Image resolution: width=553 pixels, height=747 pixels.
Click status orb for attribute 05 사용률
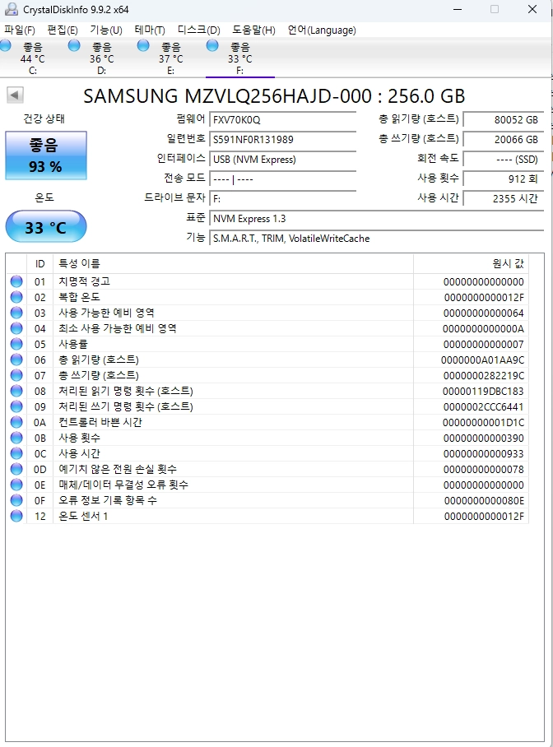16,344
